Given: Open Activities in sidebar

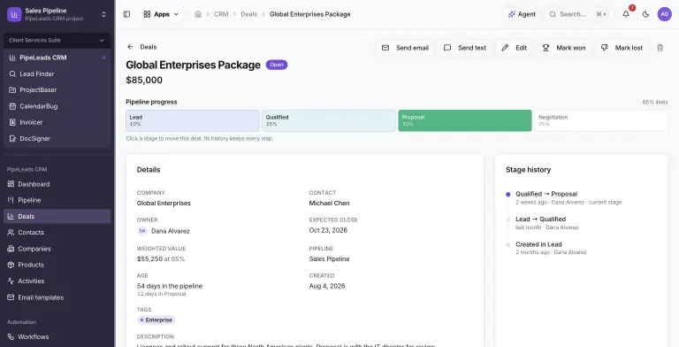Looking at the screenshot, I should tap(57, 281).
